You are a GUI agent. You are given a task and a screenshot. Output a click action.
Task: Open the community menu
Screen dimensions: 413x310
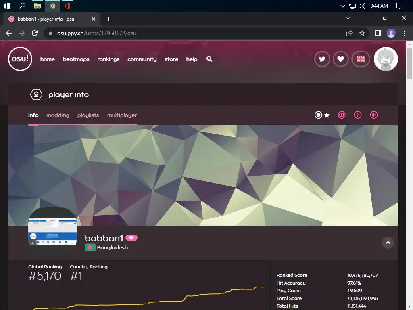point(142,59)
